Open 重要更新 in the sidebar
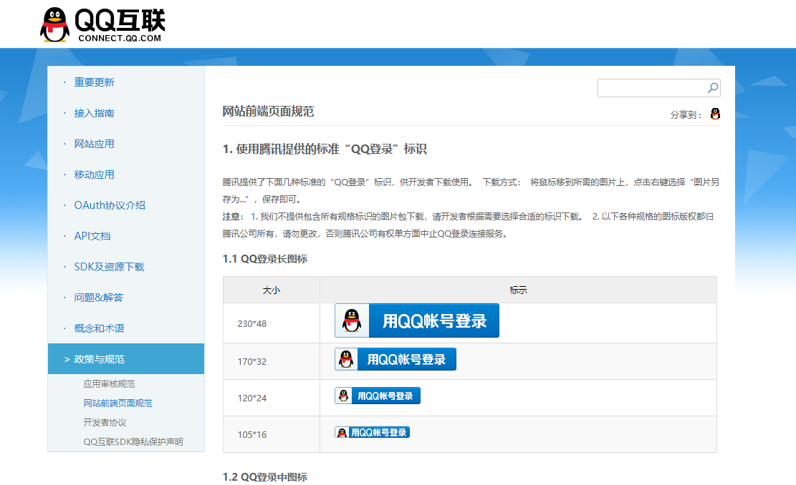The height and width of the screenshot is (485, 796). click(x=94, y=82)
